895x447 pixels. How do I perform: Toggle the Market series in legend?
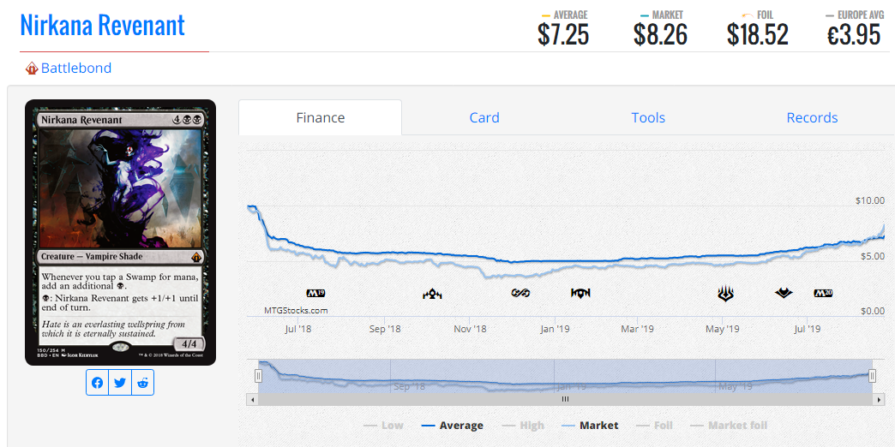click(x=590, y=426)
